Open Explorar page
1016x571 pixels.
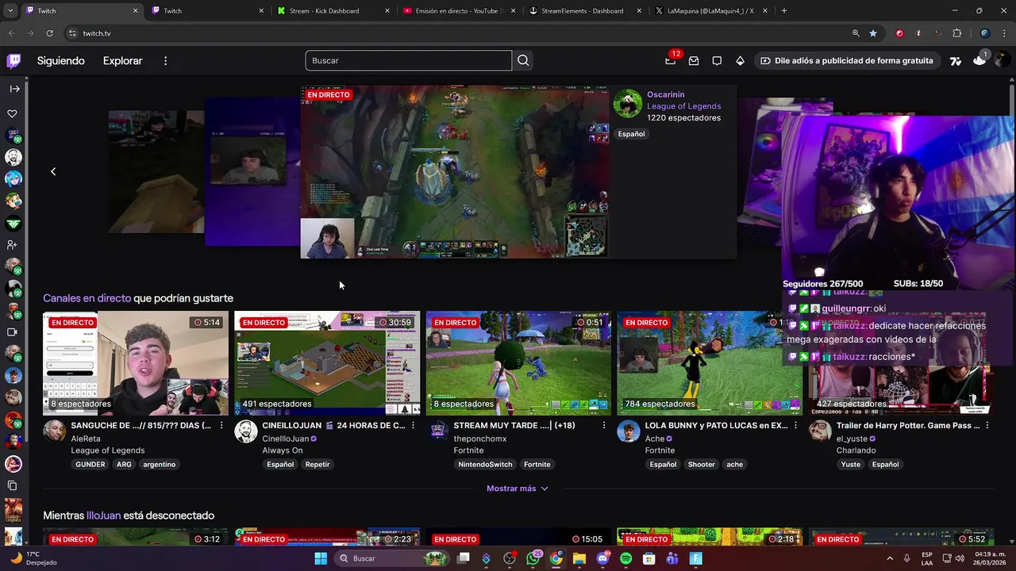coord(123,60)
